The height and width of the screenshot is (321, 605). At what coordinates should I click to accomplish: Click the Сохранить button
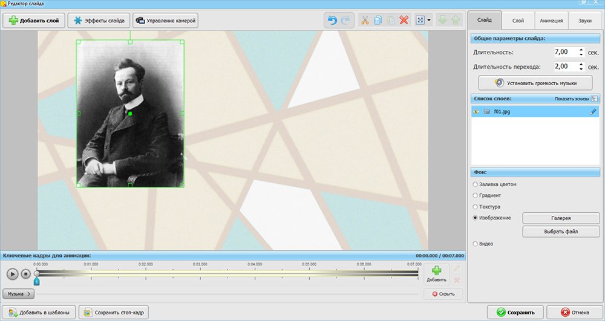point(515,313)
